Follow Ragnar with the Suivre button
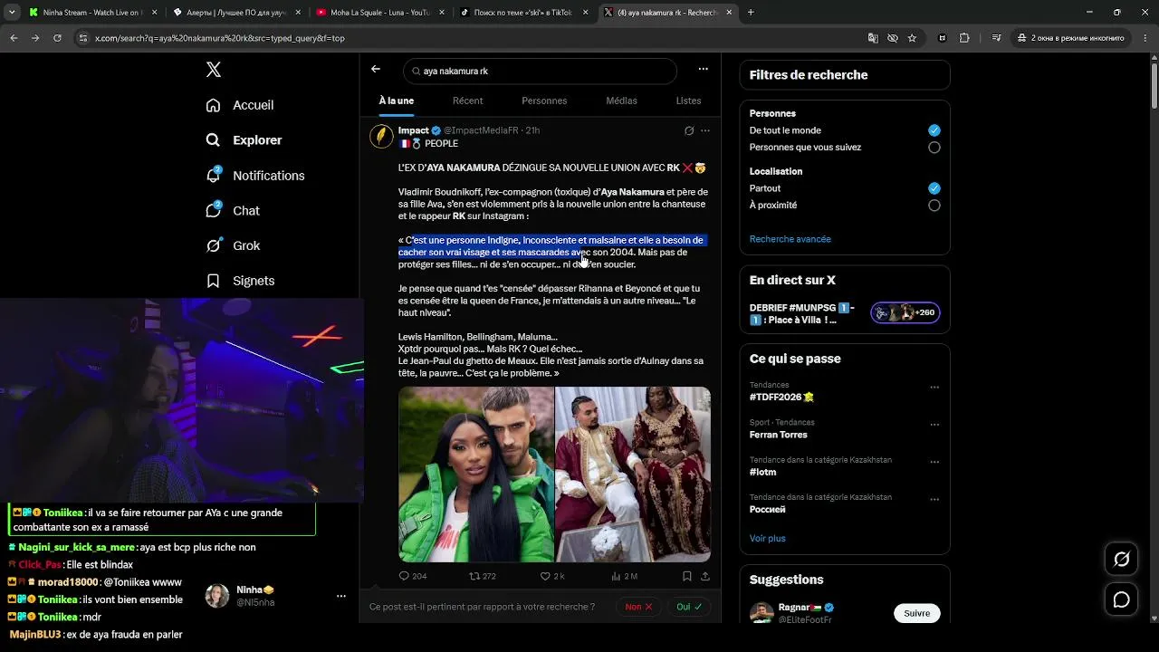Image resolution: width=1159 pixels, height=652 pixels. 916,613
